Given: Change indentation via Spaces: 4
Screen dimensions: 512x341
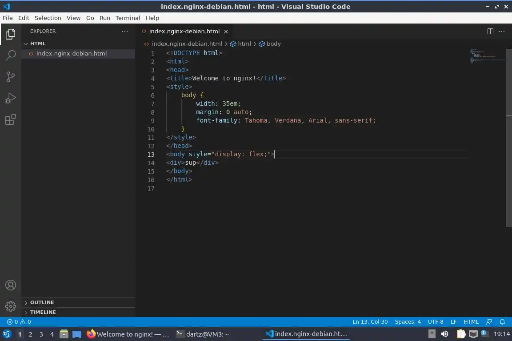Looking at the screenshot, I should pyautogui.click(x=408, y=322).
